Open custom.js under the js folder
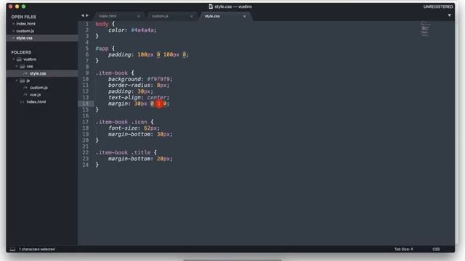 39,88
